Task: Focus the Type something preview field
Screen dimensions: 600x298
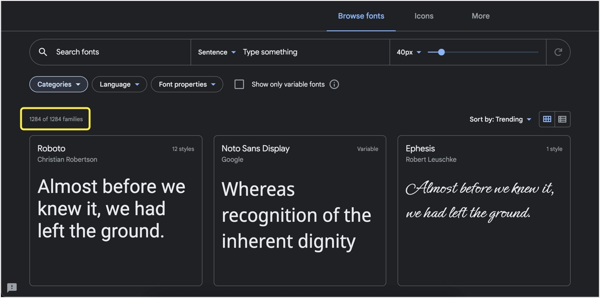Action: [312, 52]
